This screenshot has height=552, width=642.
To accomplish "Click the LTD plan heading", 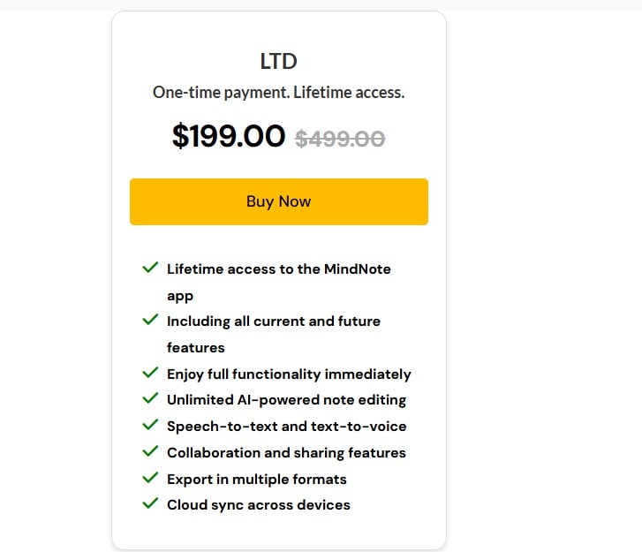I will (278, 62).
